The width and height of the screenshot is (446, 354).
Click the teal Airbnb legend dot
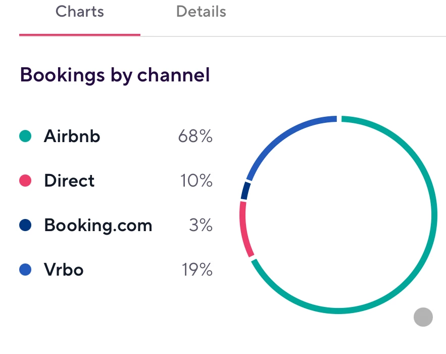point(25,136)
